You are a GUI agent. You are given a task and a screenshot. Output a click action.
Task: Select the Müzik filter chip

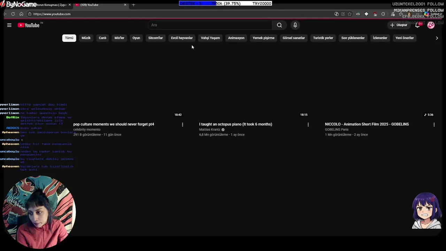point(86,38)
